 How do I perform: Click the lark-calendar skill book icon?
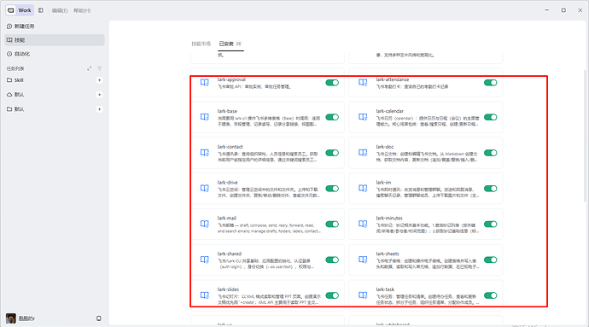click(363, 117)
